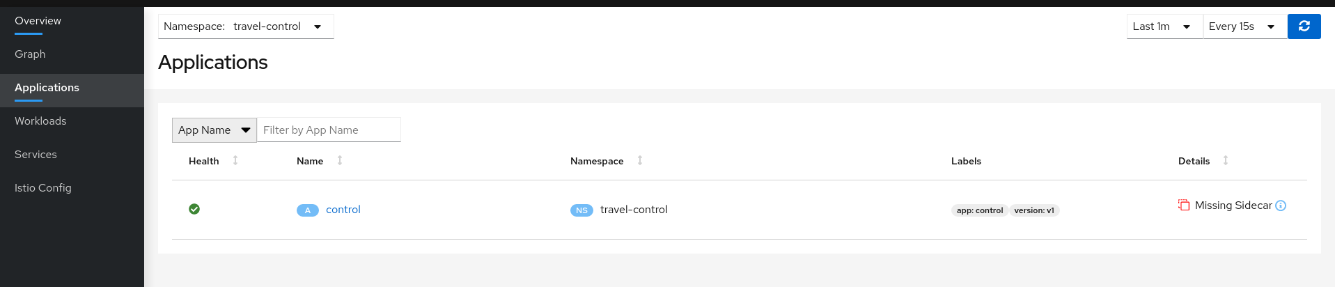Open the Namespace travel-control dropdown
Image resolution: width=1335 pixels, height=287 pixels.
[x=246, y=26]
